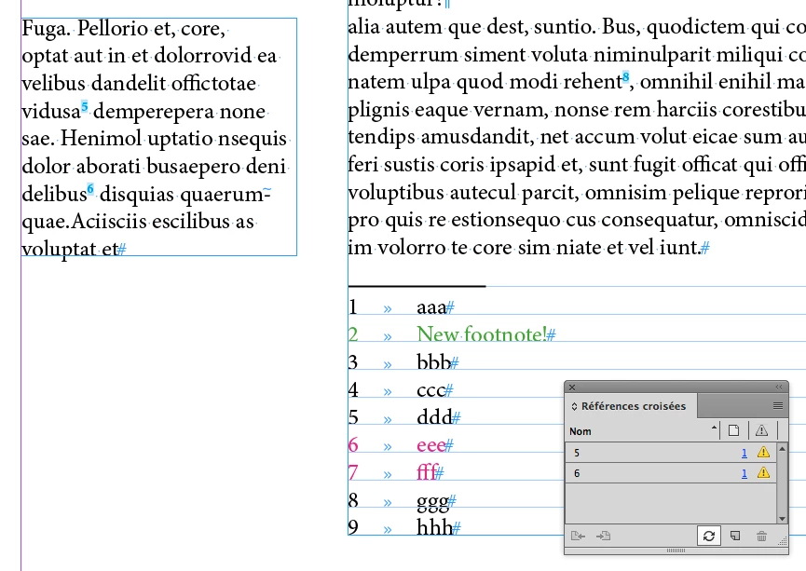Click the word 'busaepero' in left frame
806x571 pixels.
[193, 167]
